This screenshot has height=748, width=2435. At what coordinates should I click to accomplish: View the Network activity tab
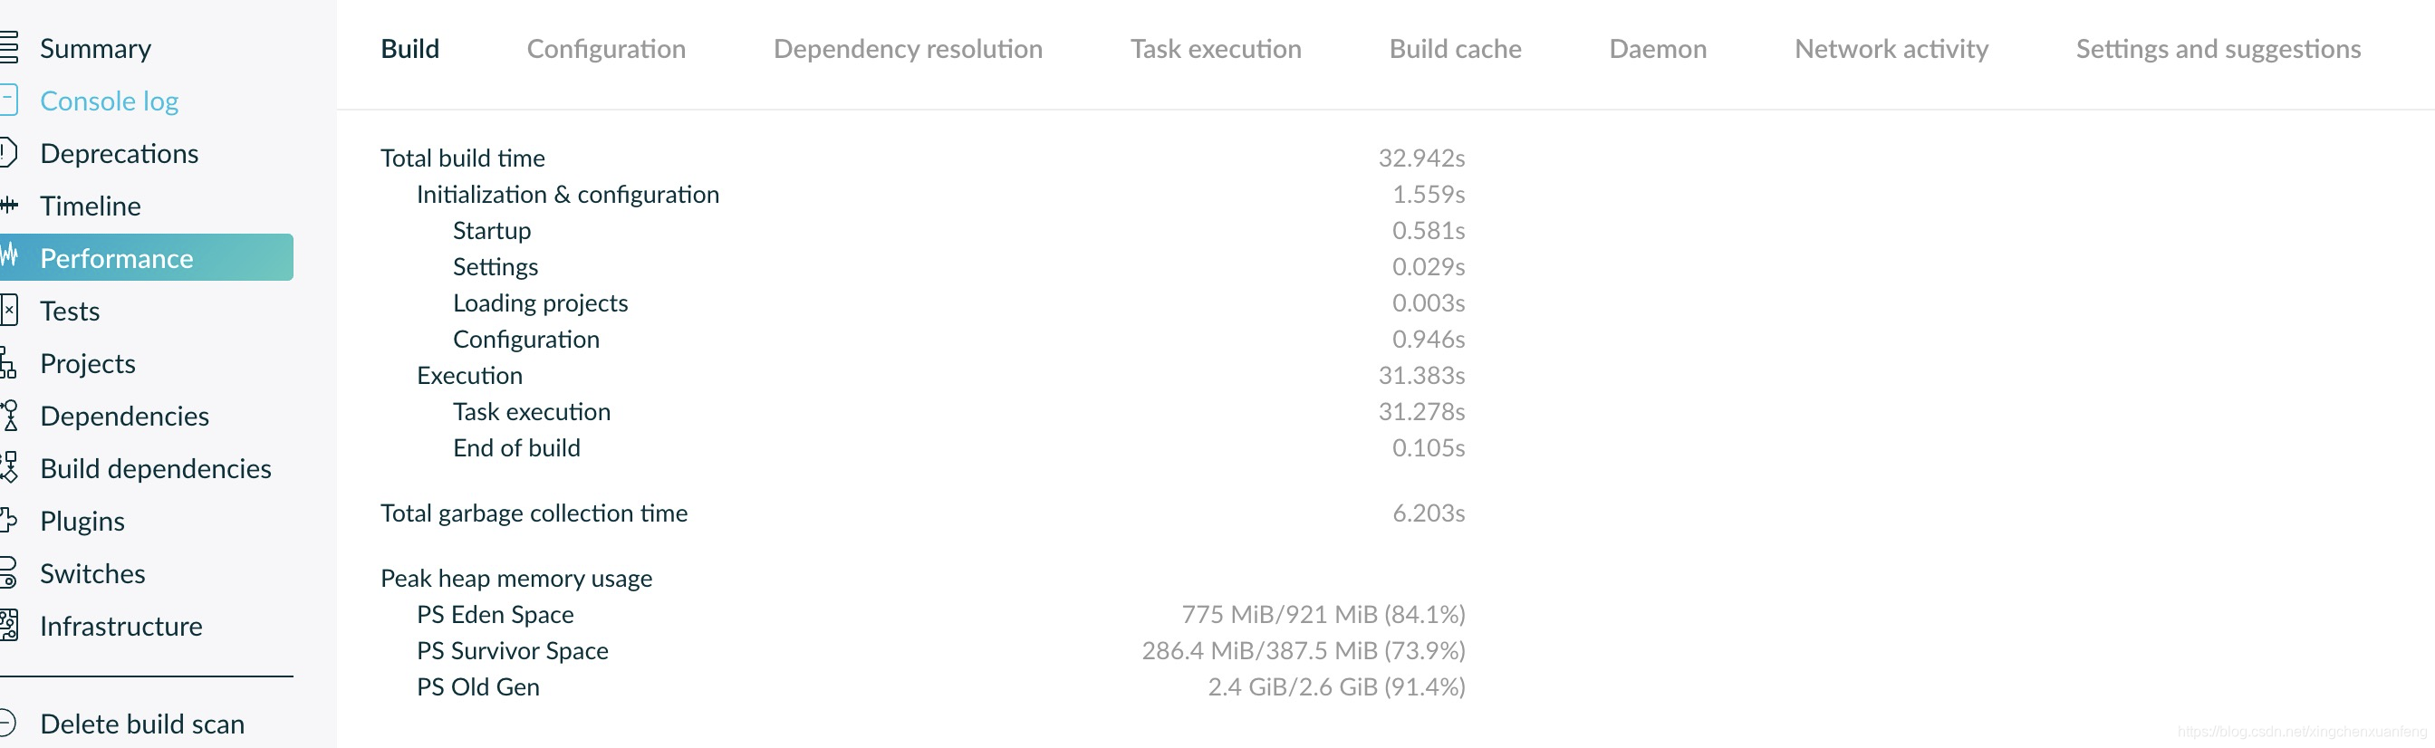1891,49
